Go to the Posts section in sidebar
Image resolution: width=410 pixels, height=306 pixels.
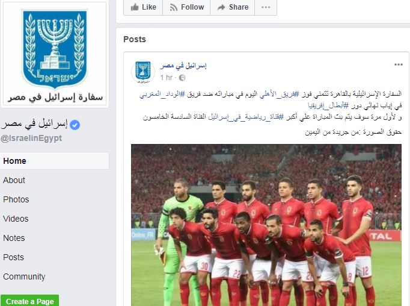point(13,257)
